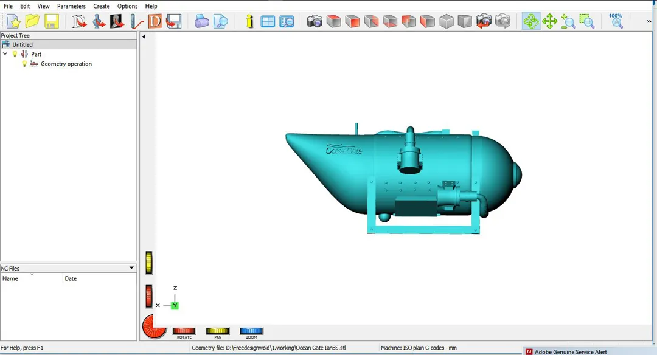Toggle the Part light bulb visibility

pos(15,54)
